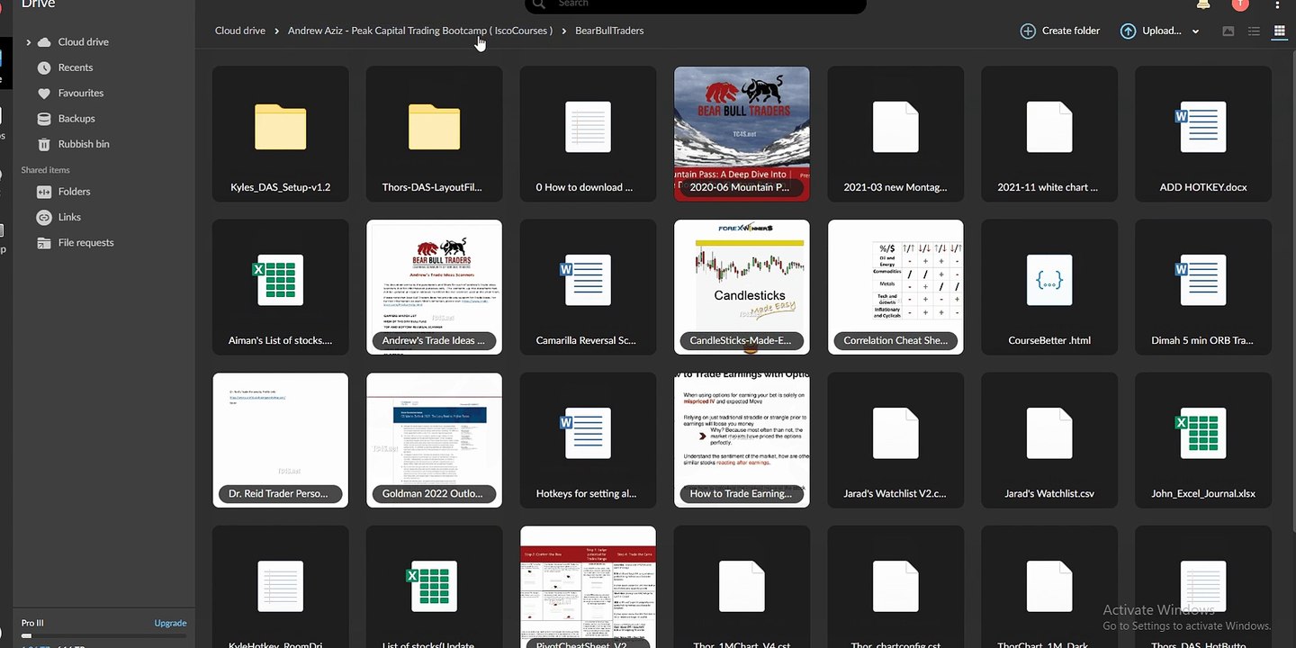Click the shared Folders icon
The height and width of the screenshot is (648, 1296).
click(x=43, y=192)
